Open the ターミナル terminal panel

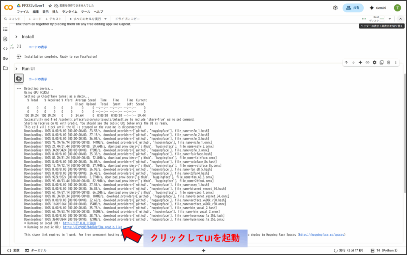[36, 251]
